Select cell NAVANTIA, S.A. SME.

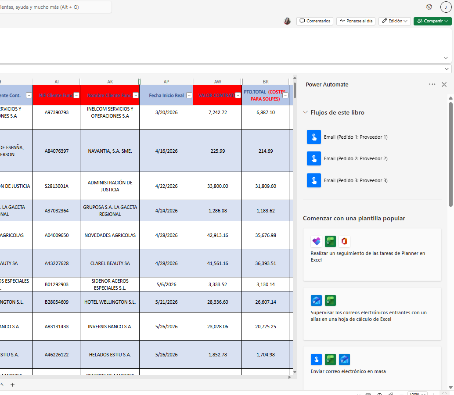[x=110, y=151]
